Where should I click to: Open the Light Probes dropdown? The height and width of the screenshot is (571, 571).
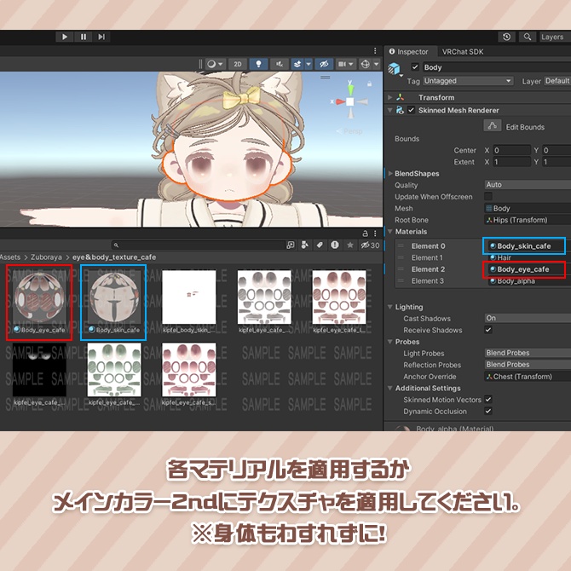point(528,353)
